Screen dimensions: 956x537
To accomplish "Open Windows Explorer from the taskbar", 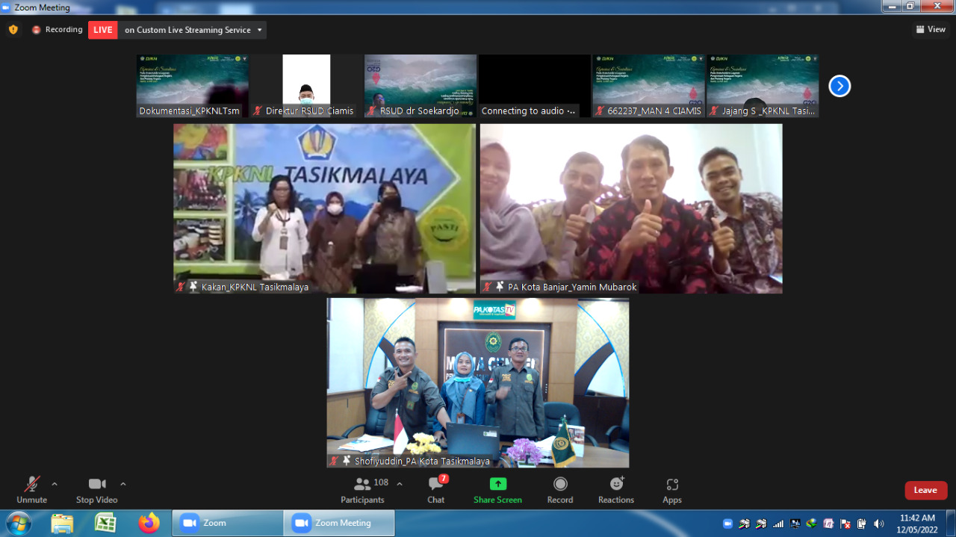I will (x=62, y=523).
